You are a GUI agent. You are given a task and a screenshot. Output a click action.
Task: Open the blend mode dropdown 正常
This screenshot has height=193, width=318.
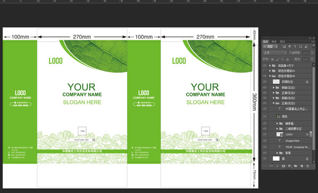[275, 53]
